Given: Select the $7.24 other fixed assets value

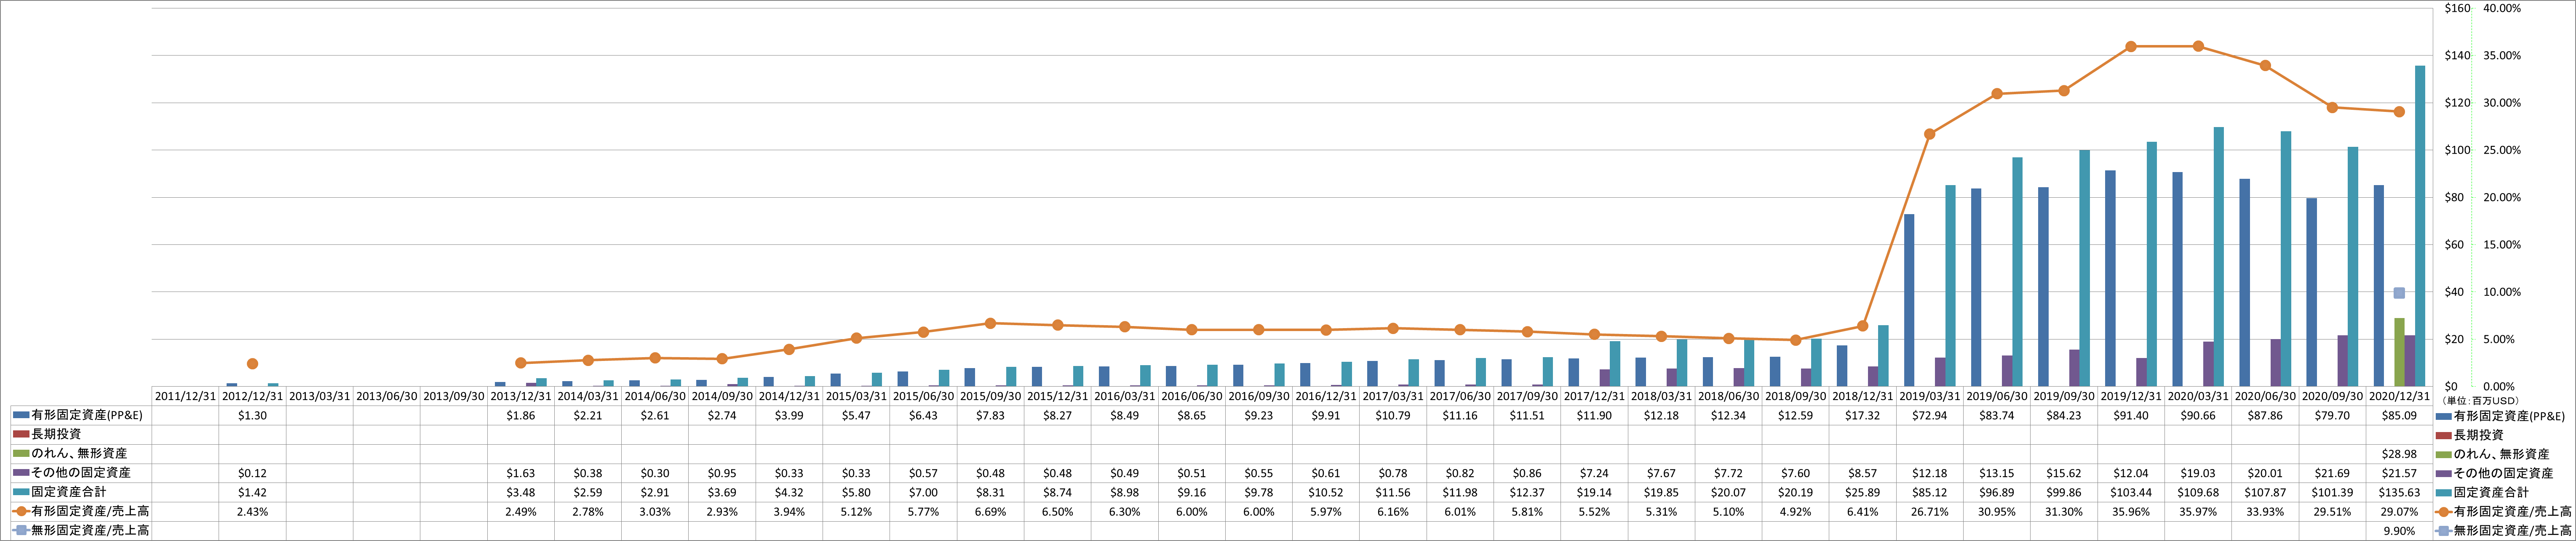Looking at the screenshot, I should point(1594,473).
